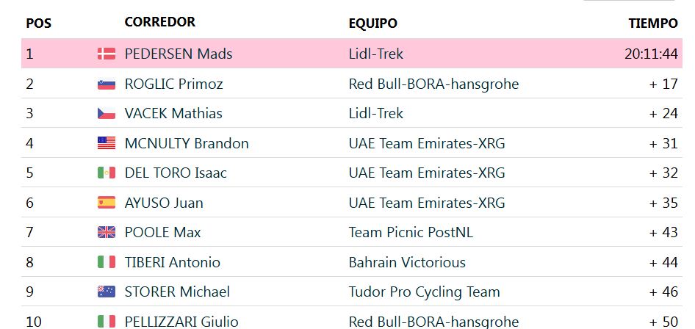Image resolution: width=695 pixels, height=329 pixels.
Task: Click the Mexican flag beside DEL TORO Isaac
Action: pyautogui.click(x=107, y=173)
